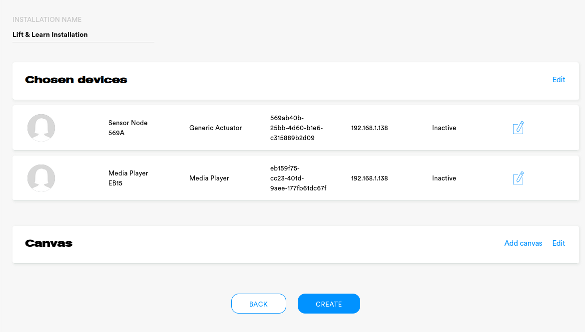
Task: Click Media Player type cell in second row
Action: coord(209,178)
